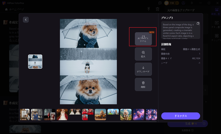Click the AI Upscale button
Viewport: 221px width, 134px height.
click(x=143, y=39)
